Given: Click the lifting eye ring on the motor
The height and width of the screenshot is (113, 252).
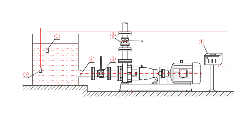Looking at the screenshot, I should click(x=182, y=62).
